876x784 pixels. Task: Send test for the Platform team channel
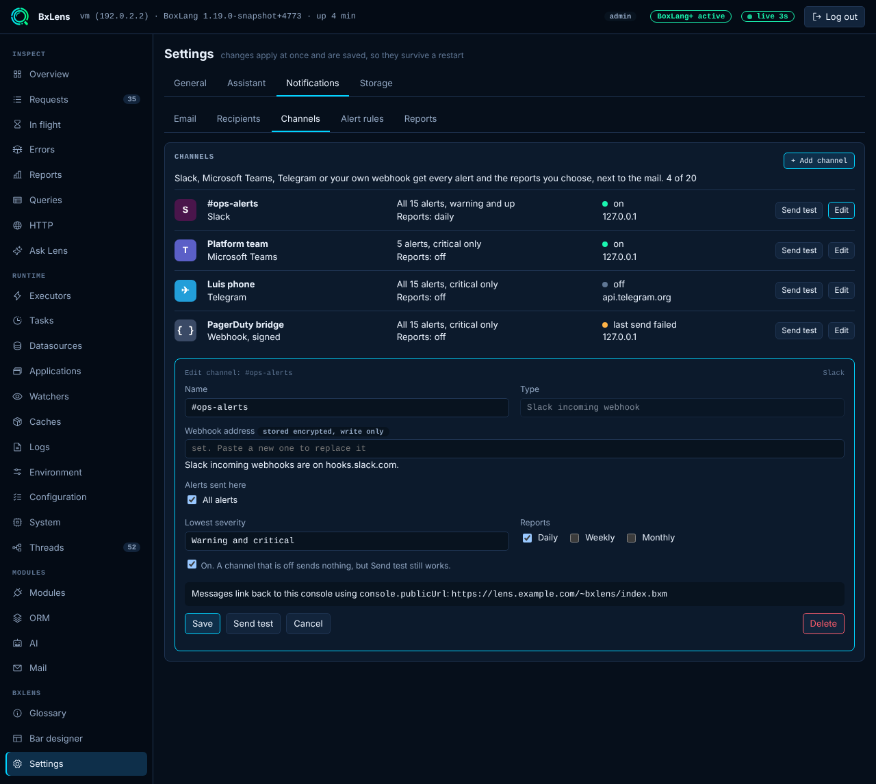(x=799, y=250)
